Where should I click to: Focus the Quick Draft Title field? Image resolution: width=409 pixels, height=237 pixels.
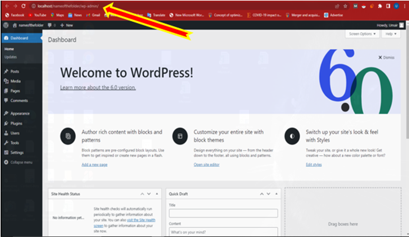(223, 213)
